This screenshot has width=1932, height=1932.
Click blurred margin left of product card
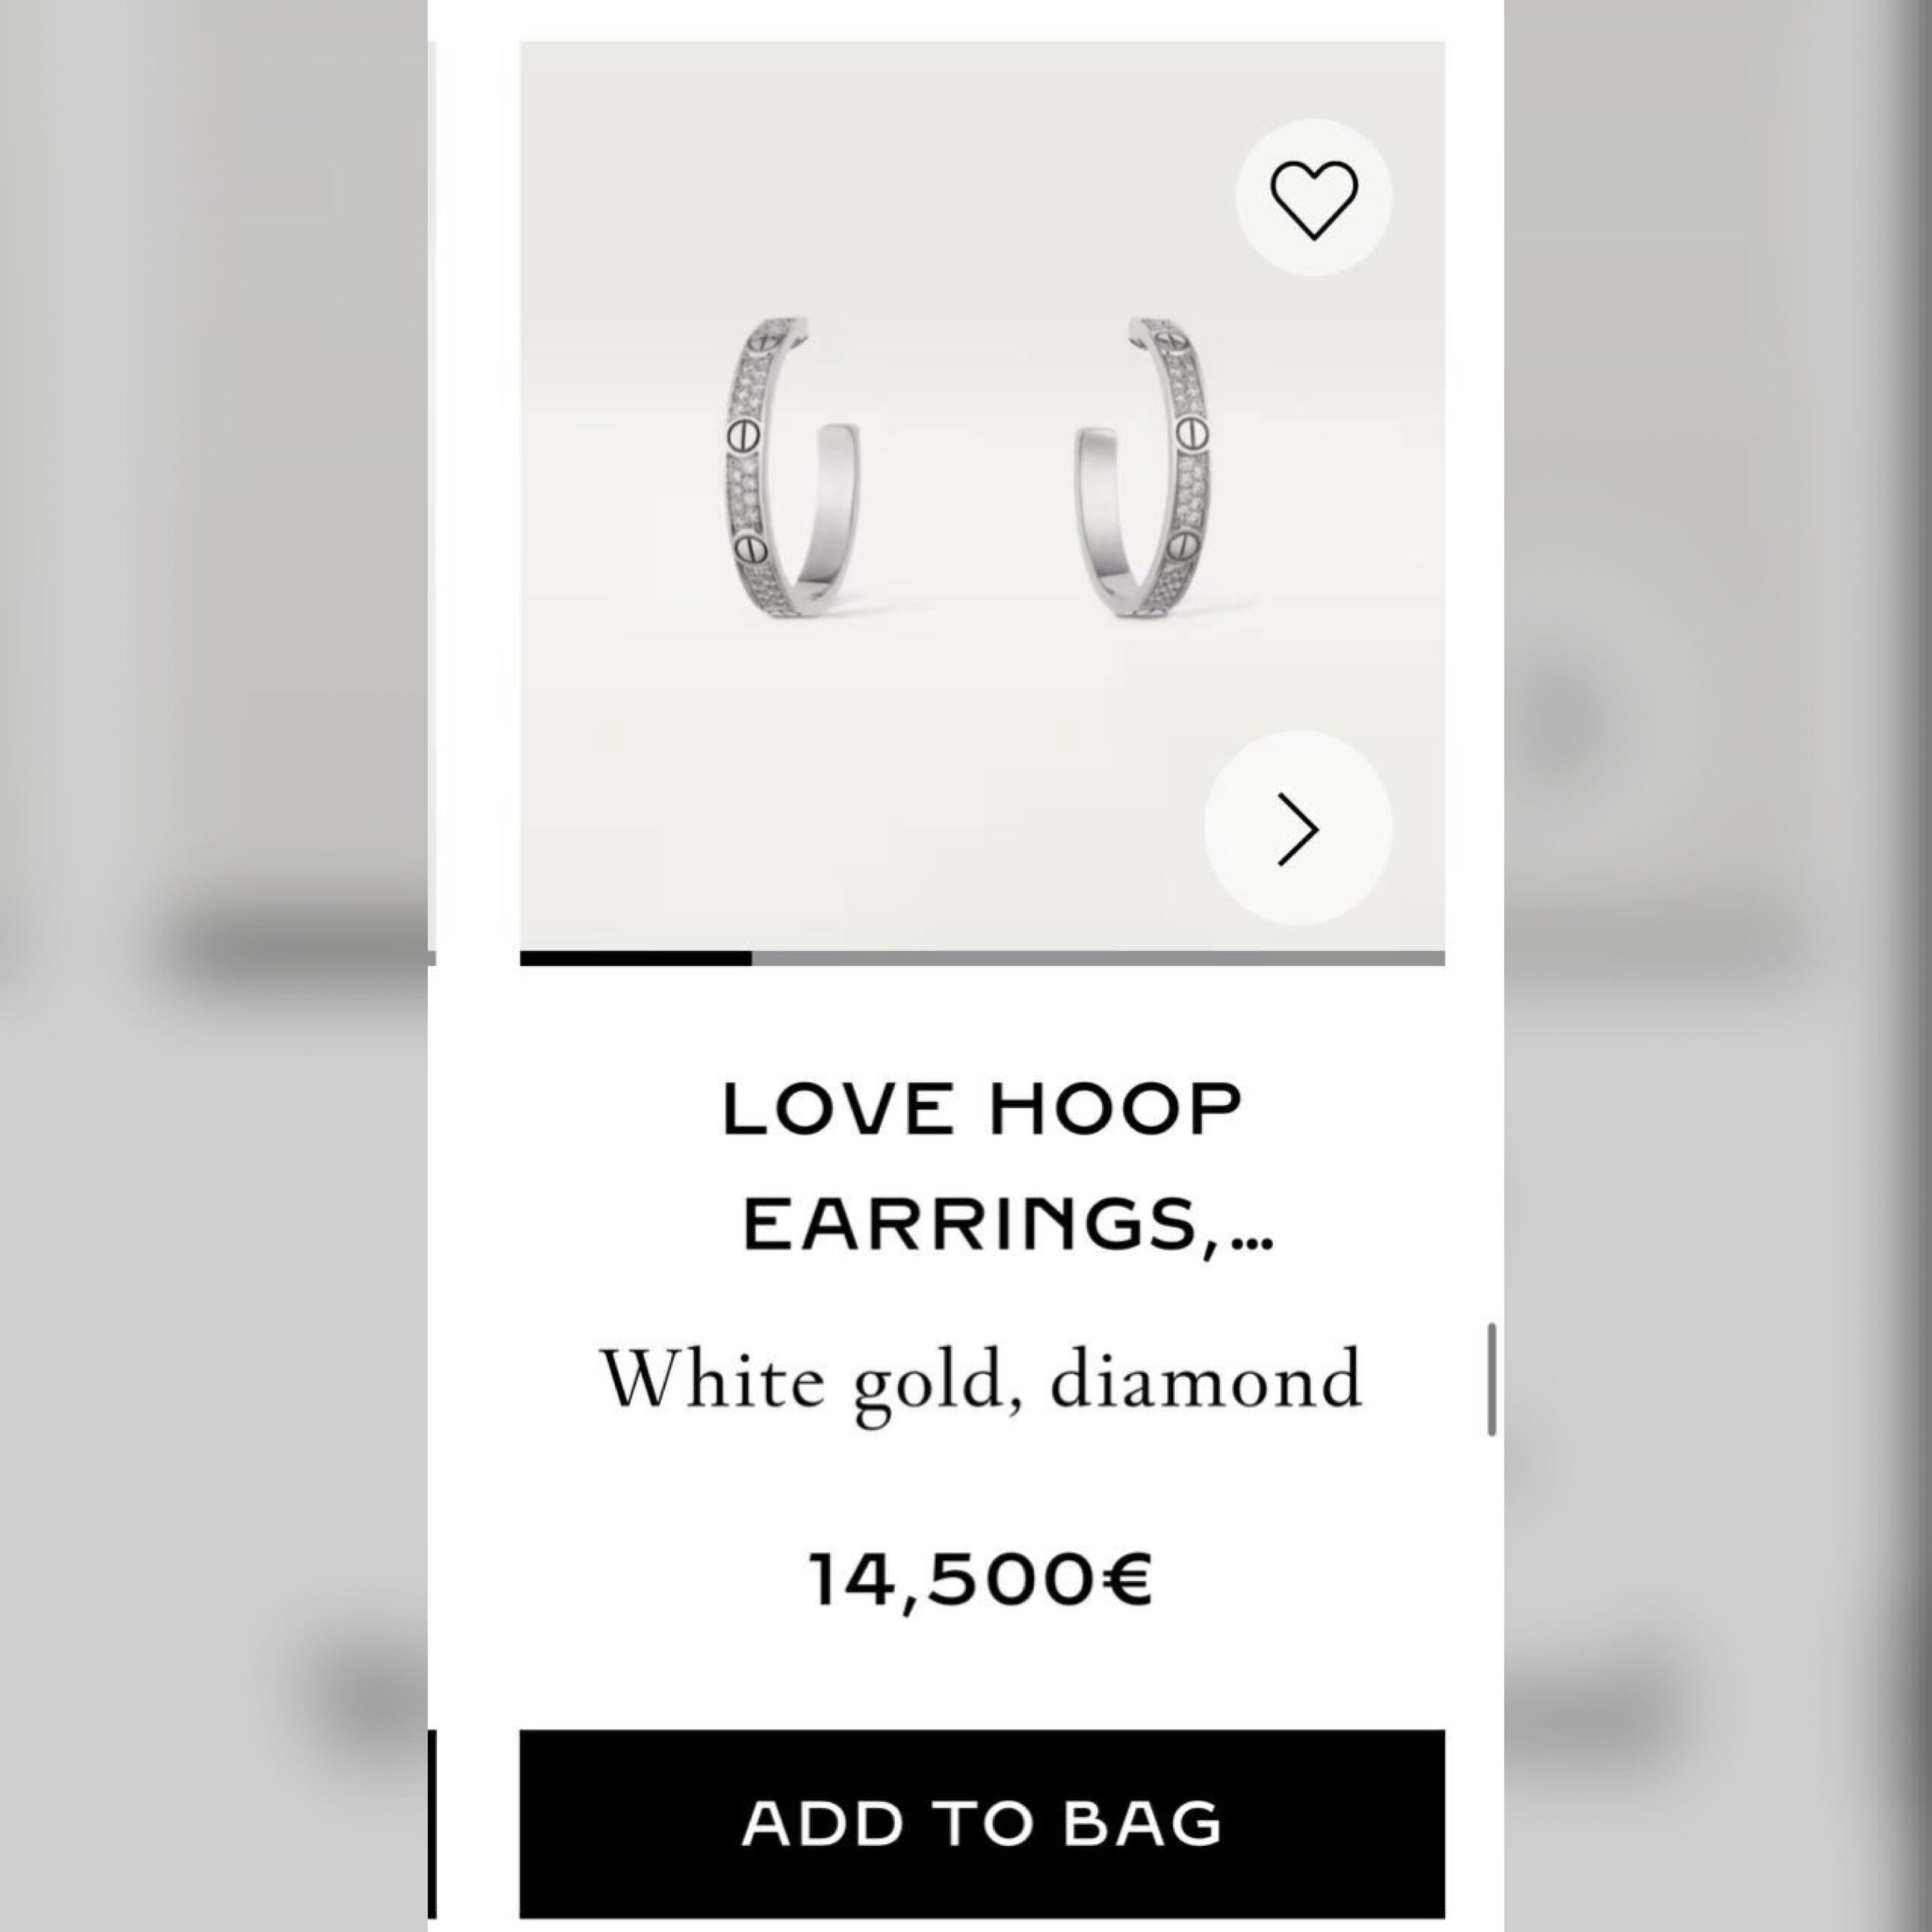213,966
